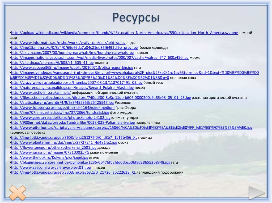The height and width of the screenshot is (203, 272).
Task: Click the text 'информация об арктической пустыне'
Action: click(x=105, y=93)
